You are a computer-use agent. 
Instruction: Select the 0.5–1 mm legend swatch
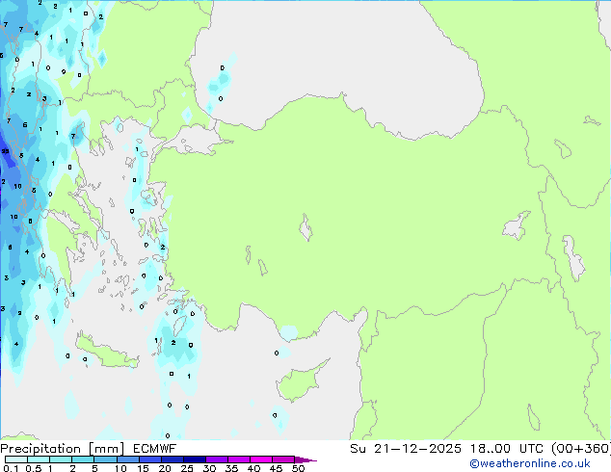click(x=39, y=459)
